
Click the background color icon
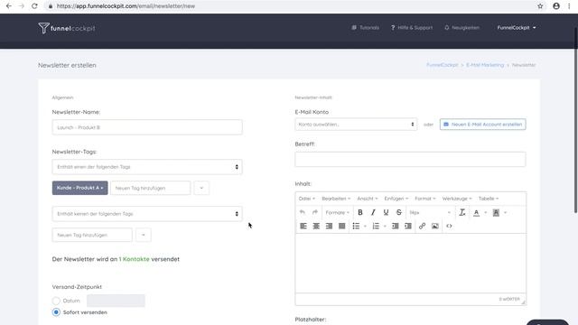click(x=496, y=213)
